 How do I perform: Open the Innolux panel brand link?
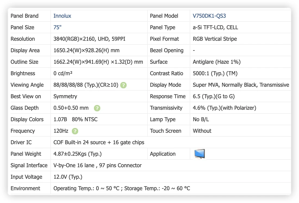pyautogui.click(x=62, y=16)
